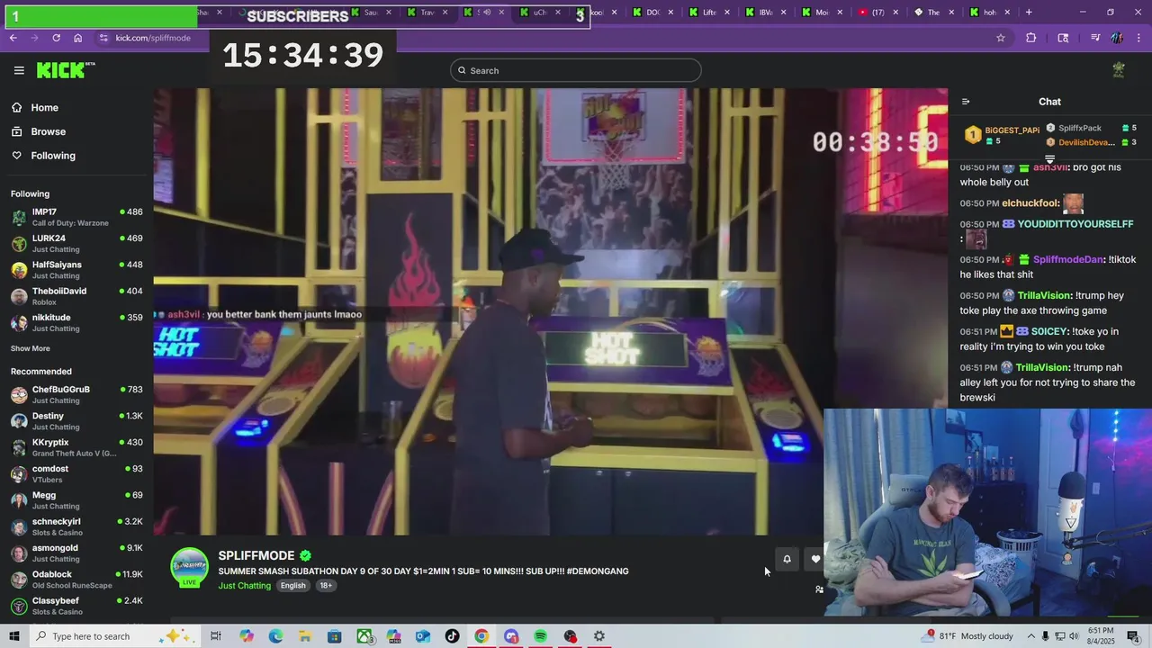This screenshot has width=1152, height=648.
Task: Open Chrome three-dot menu
Action: pos(1138,38)
